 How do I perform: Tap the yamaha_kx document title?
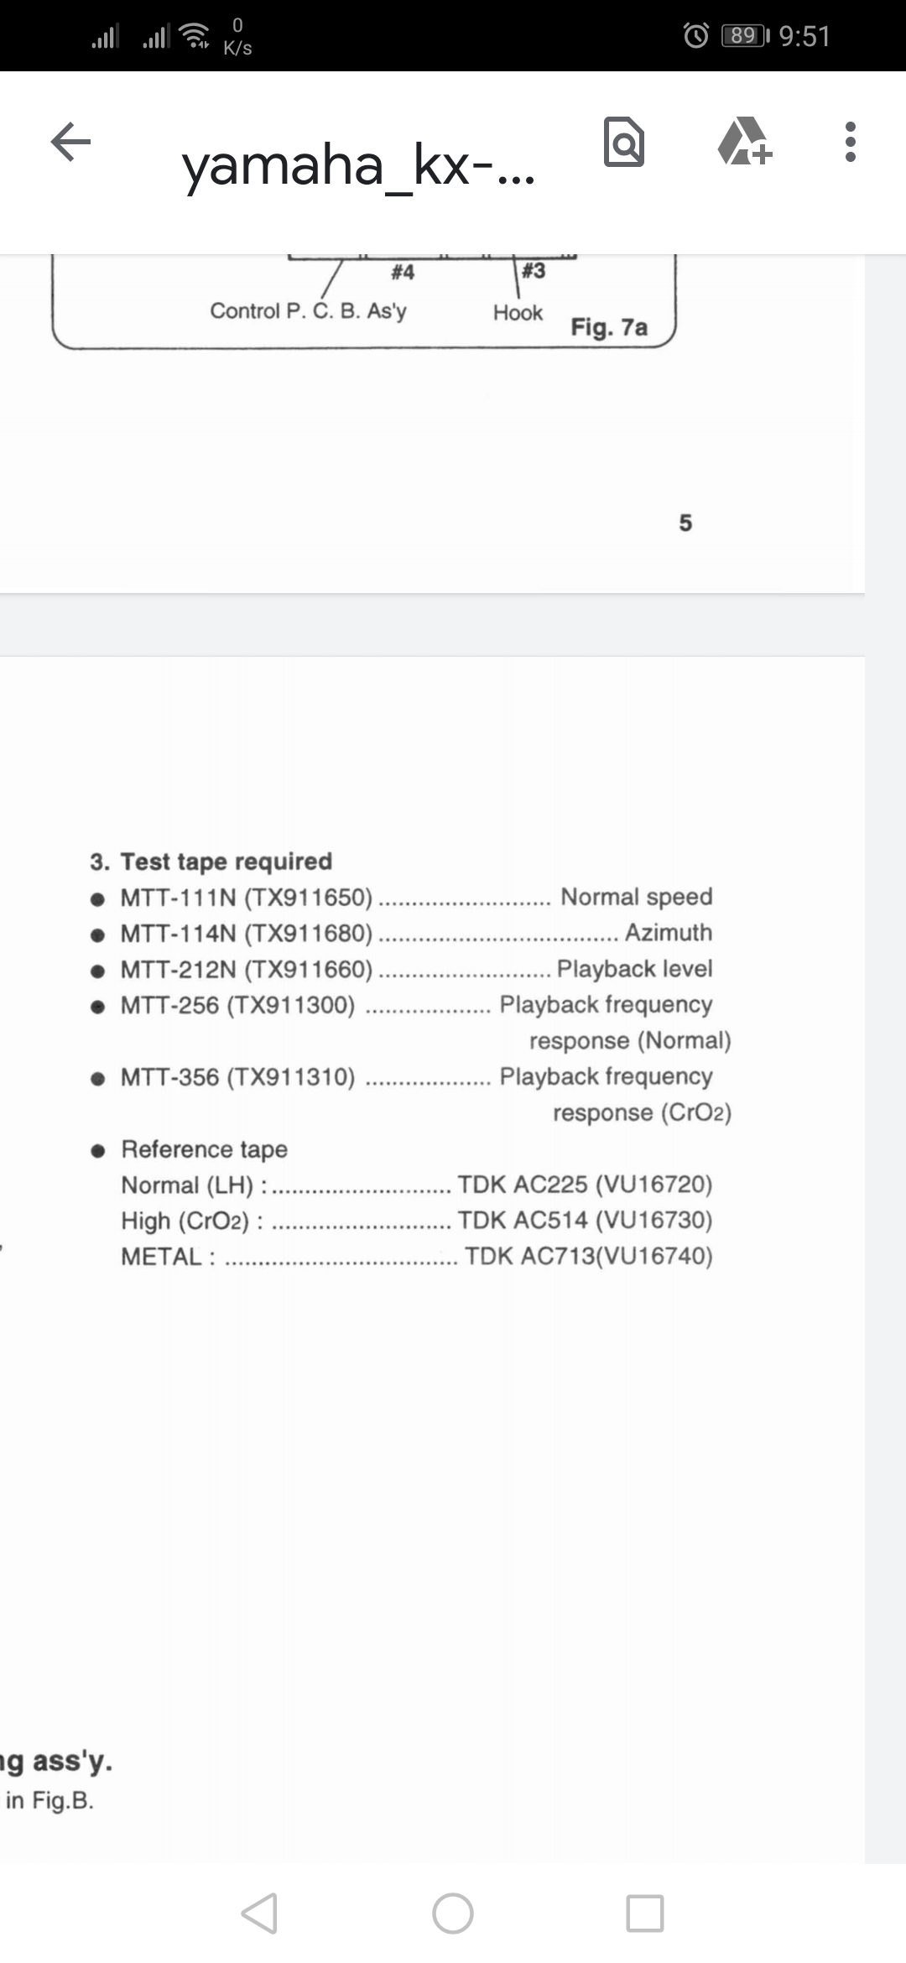[x=358, y=164]
